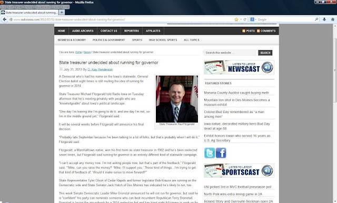Image resolution: width=337 pixels, height=203 pixels.
Task: Open URL history dropdown arrow beside the star
Action: [x=241, y=19]
